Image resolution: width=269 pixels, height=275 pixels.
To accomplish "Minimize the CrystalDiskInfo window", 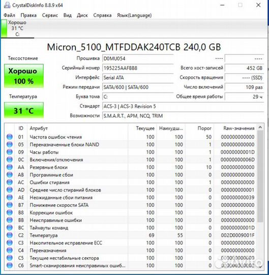I will 222,5.
